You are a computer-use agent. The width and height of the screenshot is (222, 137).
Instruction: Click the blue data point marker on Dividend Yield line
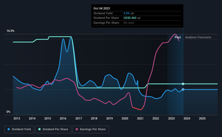[x=183, y=90]
